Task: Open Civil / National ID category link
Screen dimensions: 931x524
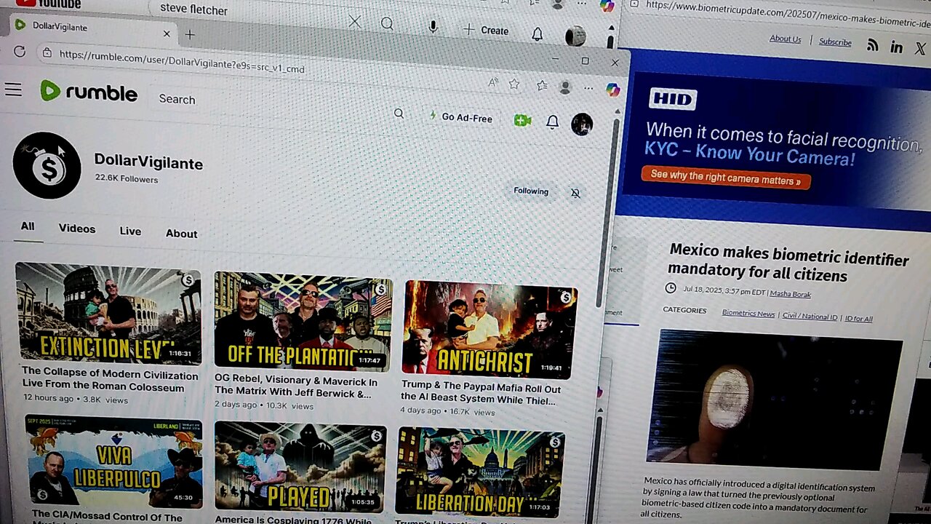Action: (810, 317)
